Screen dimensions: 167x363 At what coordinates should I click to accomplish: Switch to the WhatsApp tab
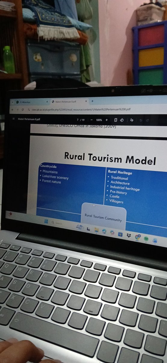click(32, 102)
